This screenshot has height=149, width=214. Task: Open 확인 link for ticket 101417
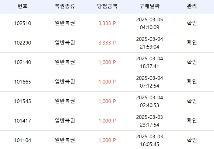point(192,121)
